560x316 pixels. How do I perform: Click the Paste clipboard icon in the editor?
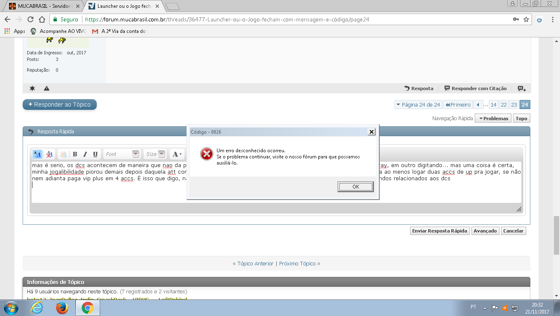[63, 154]
